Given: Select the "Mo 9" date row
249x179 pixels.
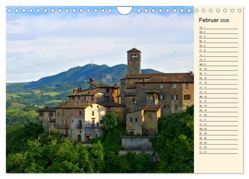Looking at the screenshot, I should click(219, 64).
